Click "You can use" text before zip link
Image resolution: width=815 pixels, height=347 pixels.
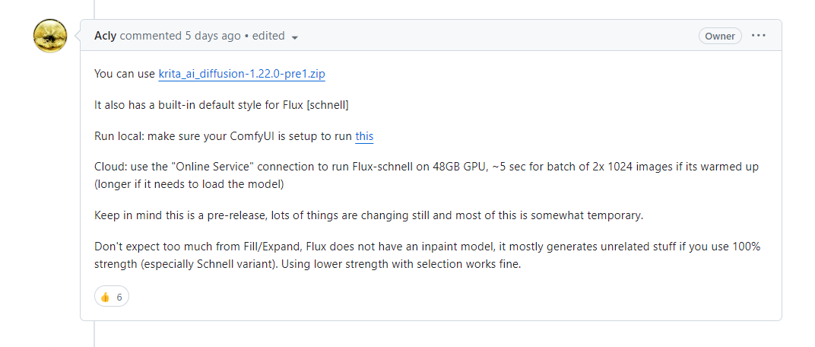(x=125, y=75)
